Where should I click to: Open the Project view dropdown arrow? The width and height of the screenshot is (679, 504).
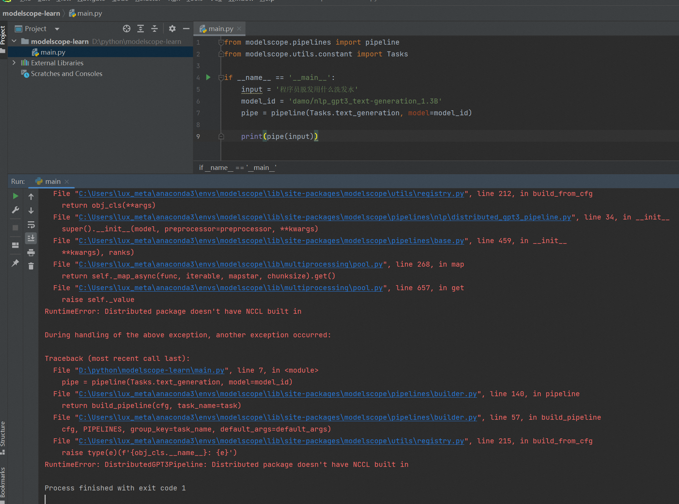click(57, 29)
